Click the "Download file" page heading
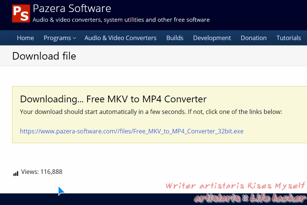The image size is (307, 205). point(44,56)
